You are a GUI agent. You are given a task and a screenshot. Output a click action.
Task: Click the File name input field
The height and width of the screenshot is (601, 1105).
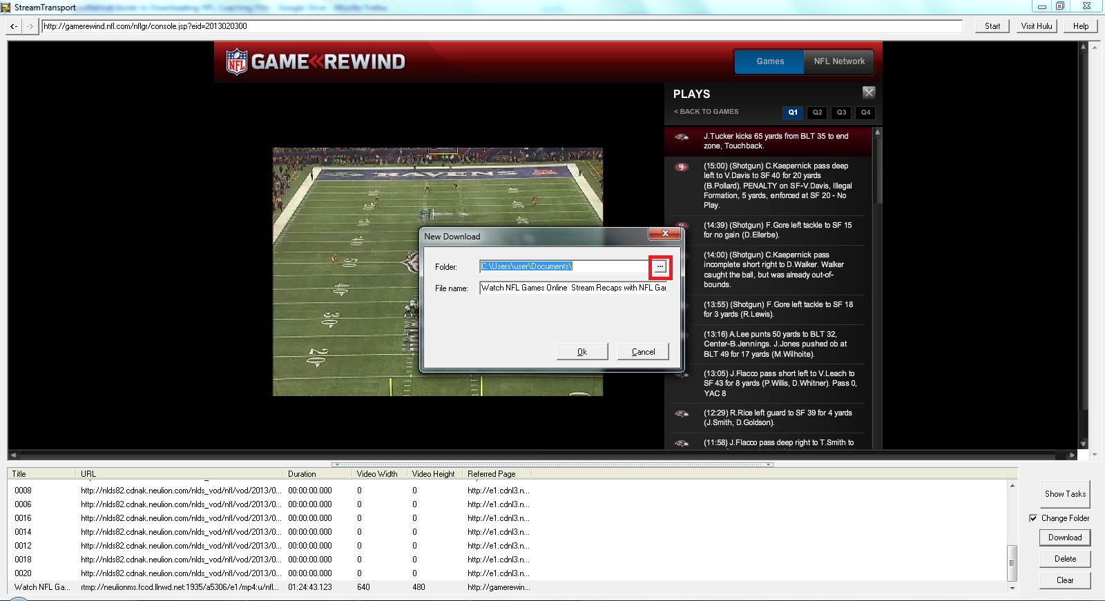[x=574, y=288]
